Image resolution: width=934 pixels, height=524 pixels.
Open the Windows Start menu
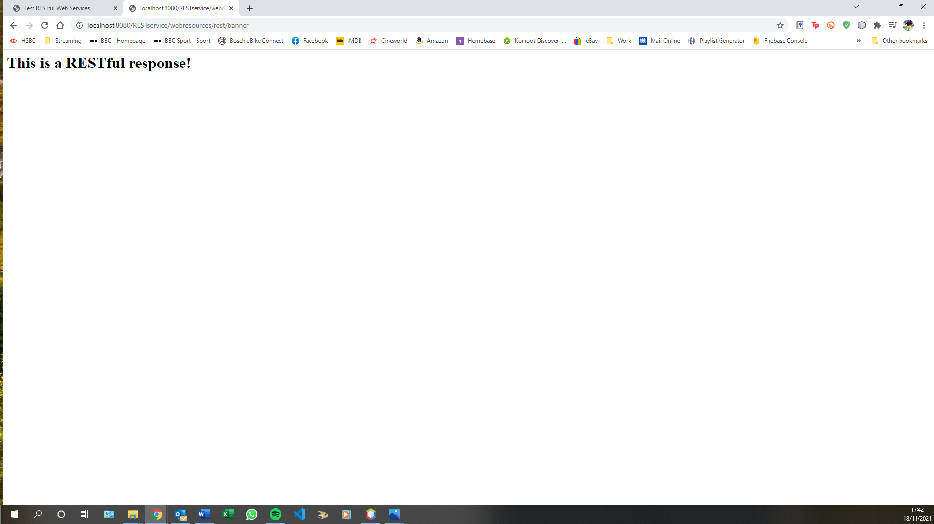pyautogui.click(x=14, y=514)
